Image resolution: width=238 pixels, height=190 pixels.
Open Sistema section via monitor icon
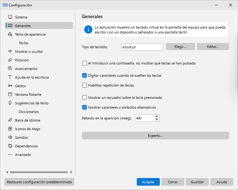(x=10, y=17)
